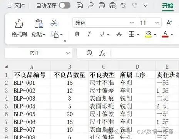Click the Print icon
The height and width of the screenshot is (139, 179).
[102, 5]
